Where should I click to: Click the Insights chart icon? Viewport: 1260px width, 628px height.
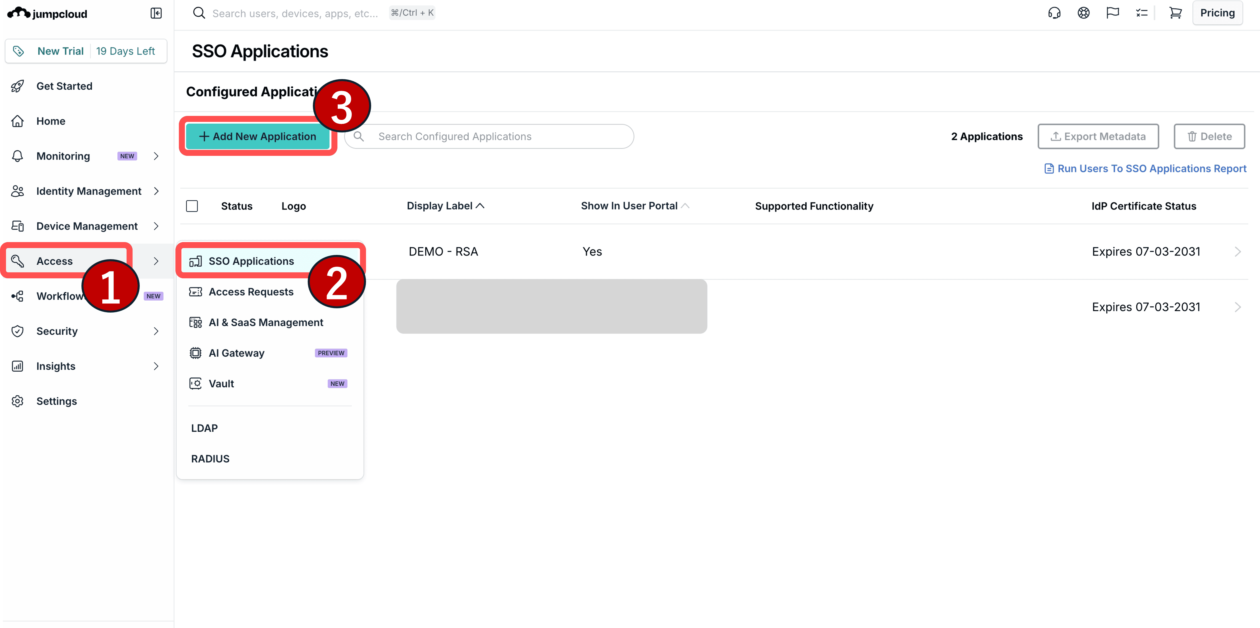click(x=18, y=366)
